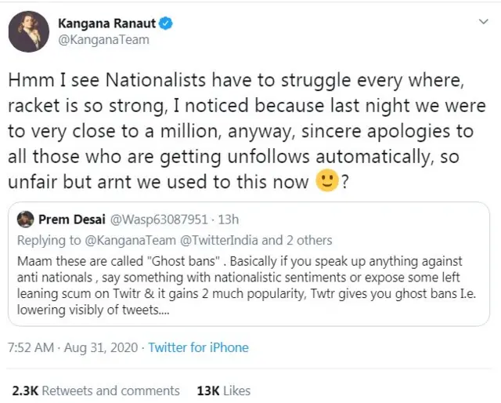This screenshot has width=501, height=403.
Task: Expand the tweet options chevron
Action: 482,23
